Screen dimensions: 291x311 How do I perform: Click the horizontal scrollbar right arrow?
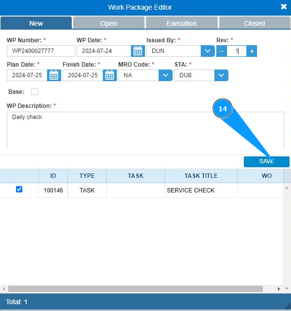pyautogui.click(x=279, y=289)
